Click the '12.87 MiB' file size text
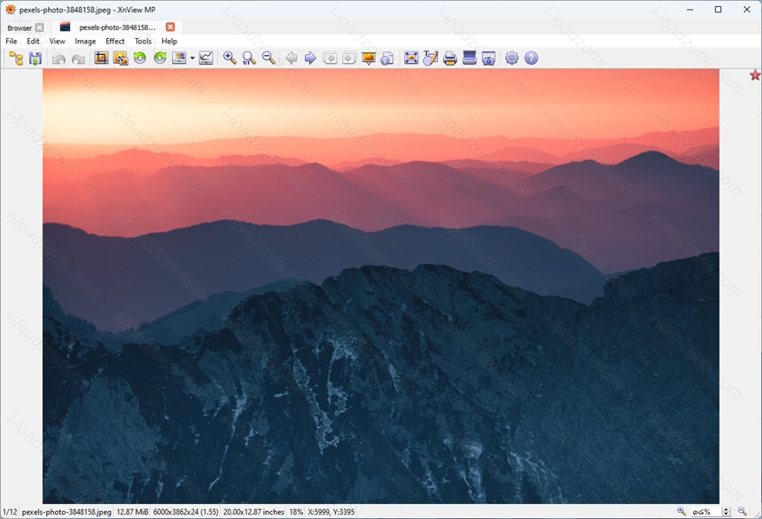 [x=133, y=512]
